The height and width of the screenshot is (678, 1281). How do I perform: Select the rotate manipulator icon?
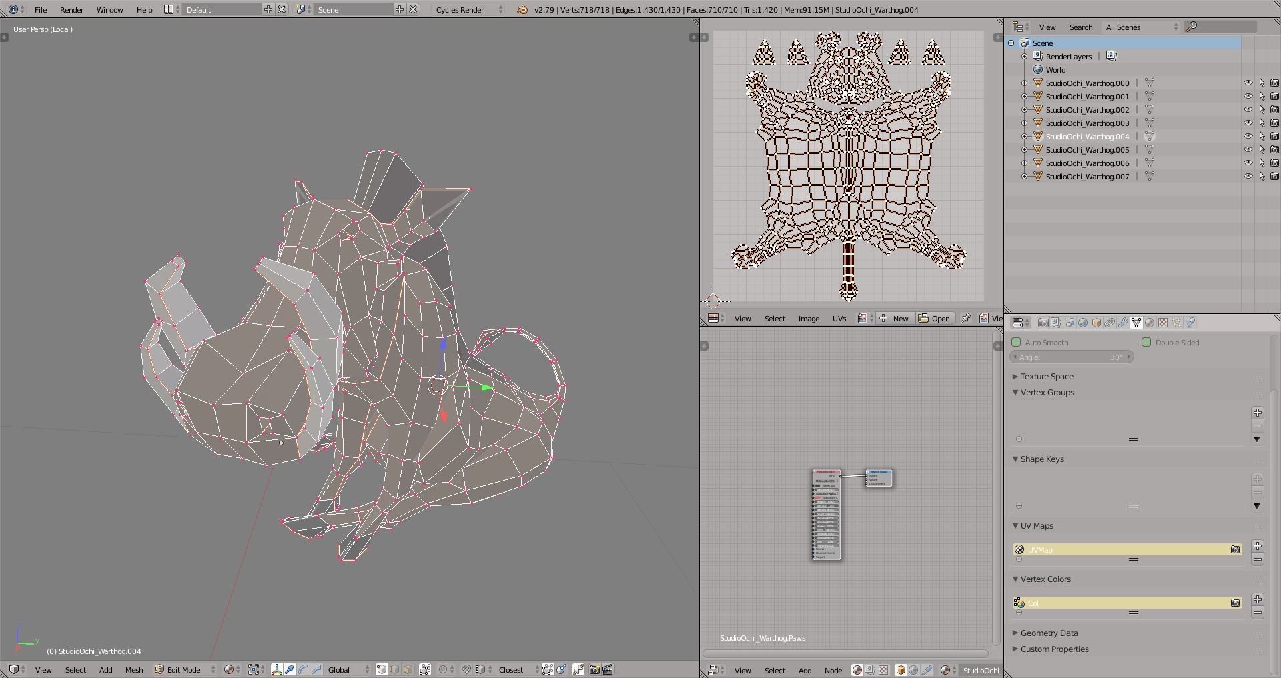303,670
